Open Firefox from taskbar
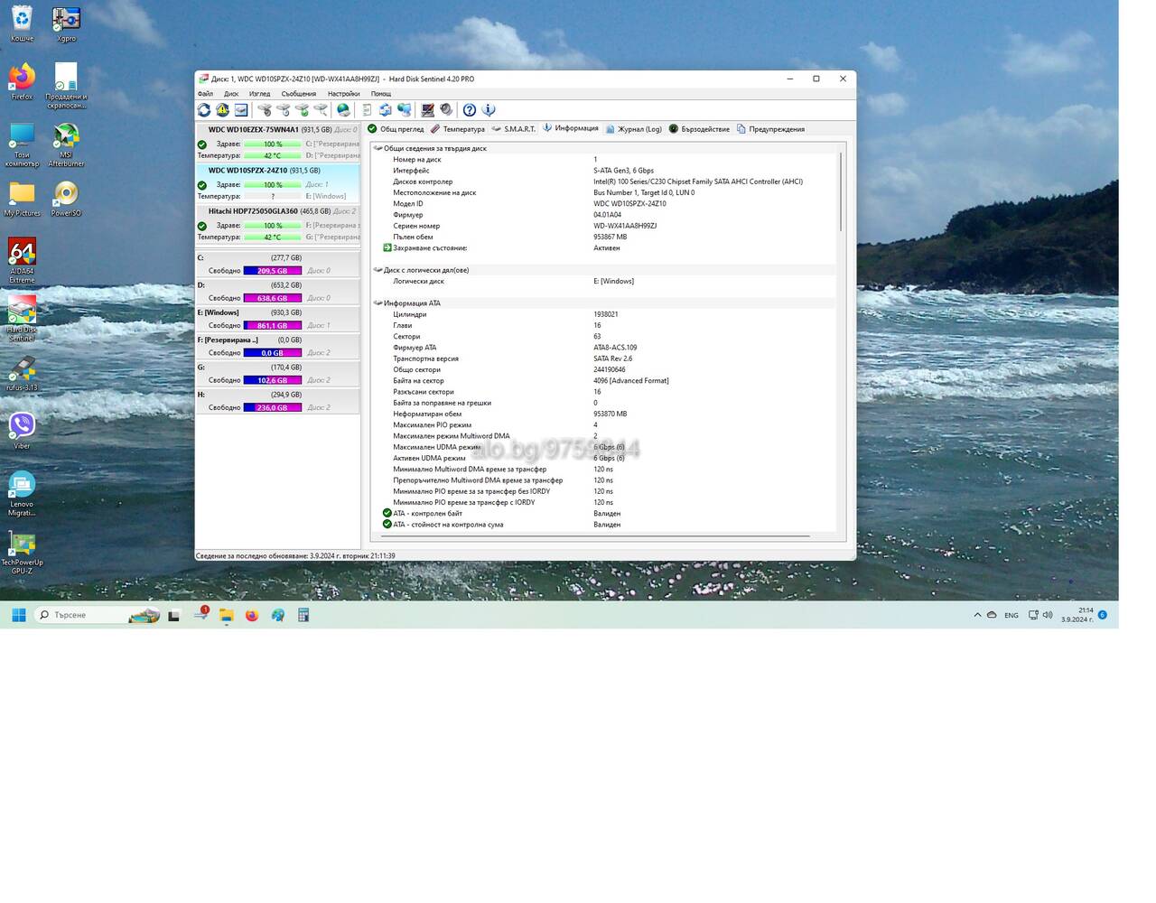Screen dimensions: 1156x903 252,615
